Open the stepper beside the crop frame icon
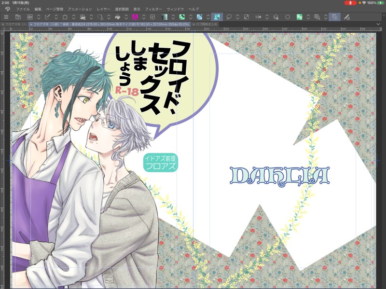 click(74, 17)
